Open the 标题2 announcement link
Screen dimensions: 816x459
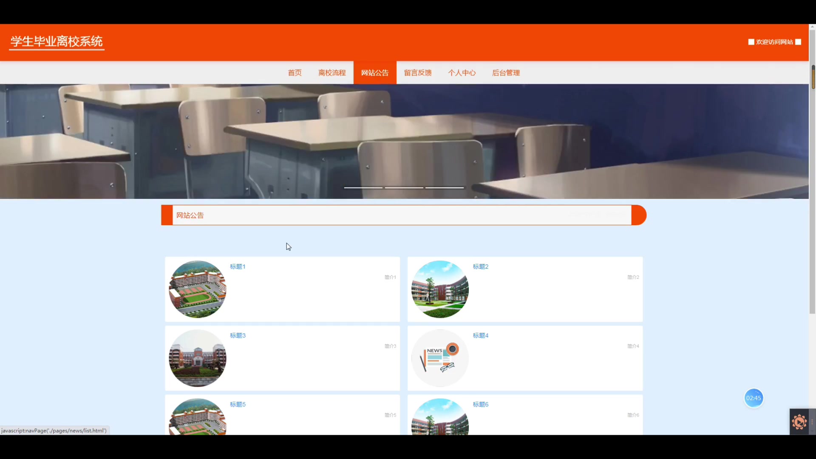pyautogui.click(x=481, y=266)
